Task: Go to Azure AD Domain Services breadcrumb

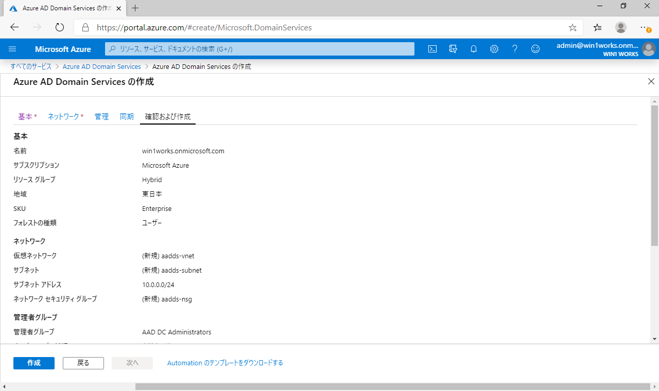Action: 102,66
